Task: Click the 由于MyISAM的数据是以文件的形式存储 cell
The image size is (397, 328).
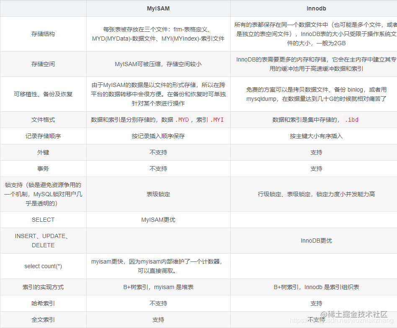Action: [x=158, y=94]
